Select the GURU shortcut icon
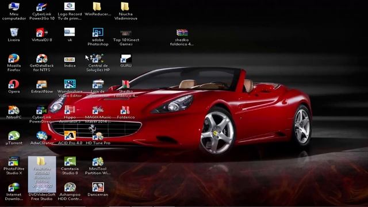The height and width of the screenshot is (207, 368). (x=126, y=59)
